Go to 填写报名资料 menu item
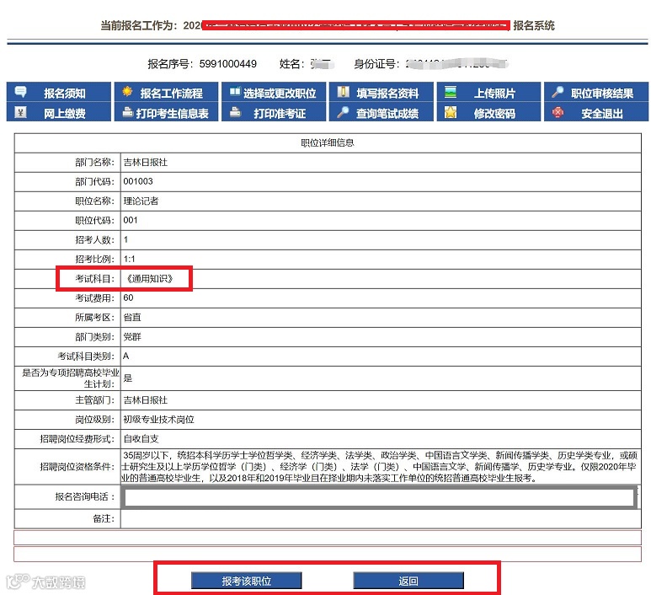This screenshot has height=595, width=651. click(x=382, y=92)
